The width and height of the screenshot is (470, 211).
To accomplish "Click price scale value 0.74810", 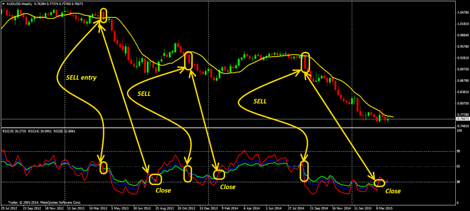I will pos(463,126).
